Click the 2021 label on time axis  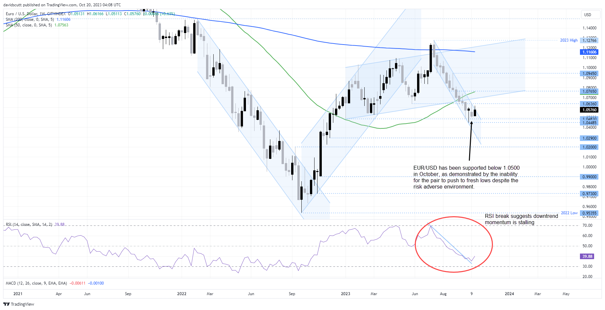tap(18, 294)
